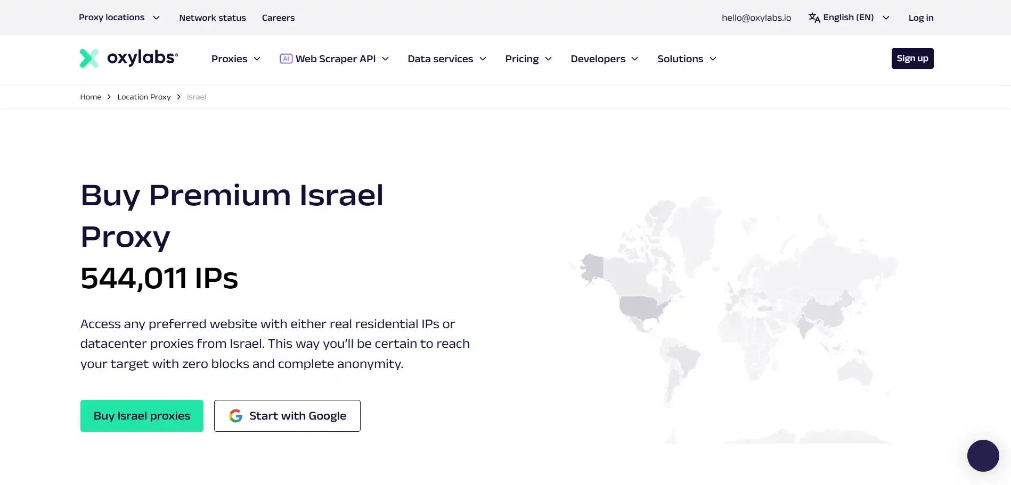The image size is (1011, 485).
Task: Click the Sign up button
Action: tap(912, 58)
